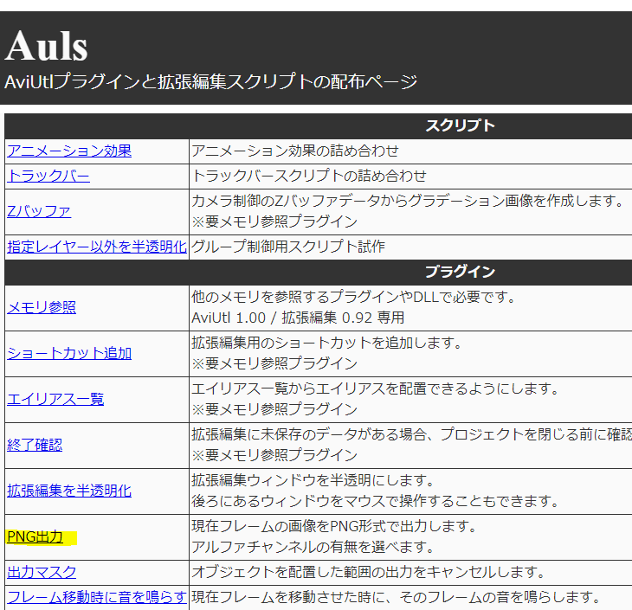The height and width of the screenshot is (610, 632).
Task: Open the トラックバー script link
Action: point(48,176)
